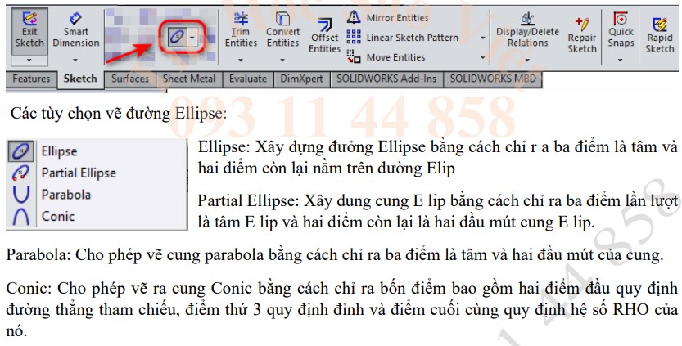This screenshot has height=346, width=682.
Task: Click the Move Entities label
Action: pos(395,57)
